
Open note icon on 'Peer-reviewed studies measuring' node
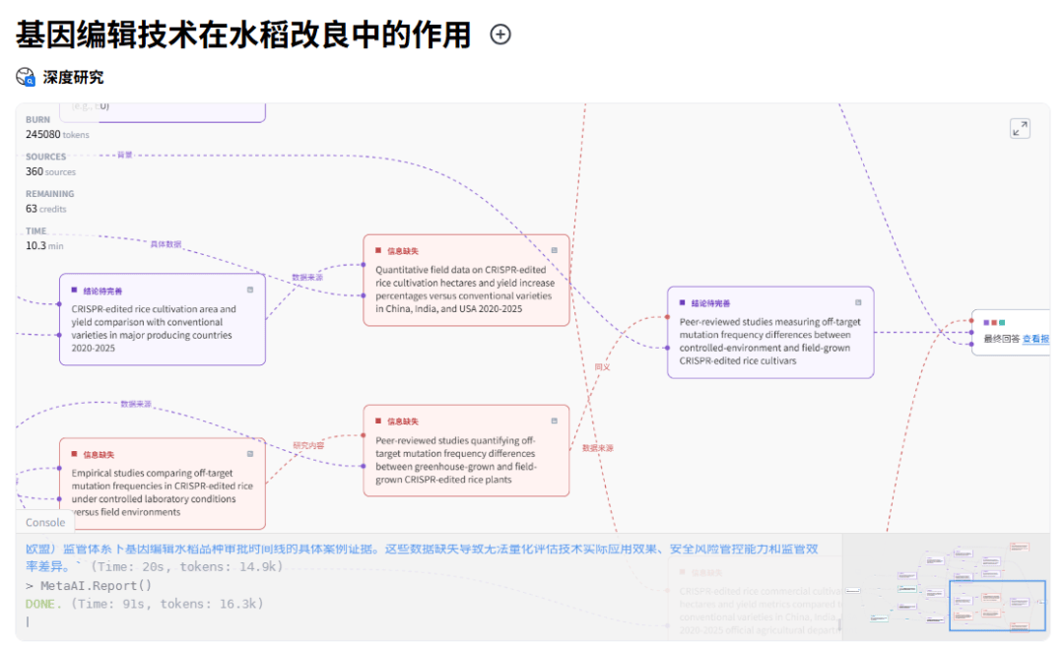pos(858,302)
